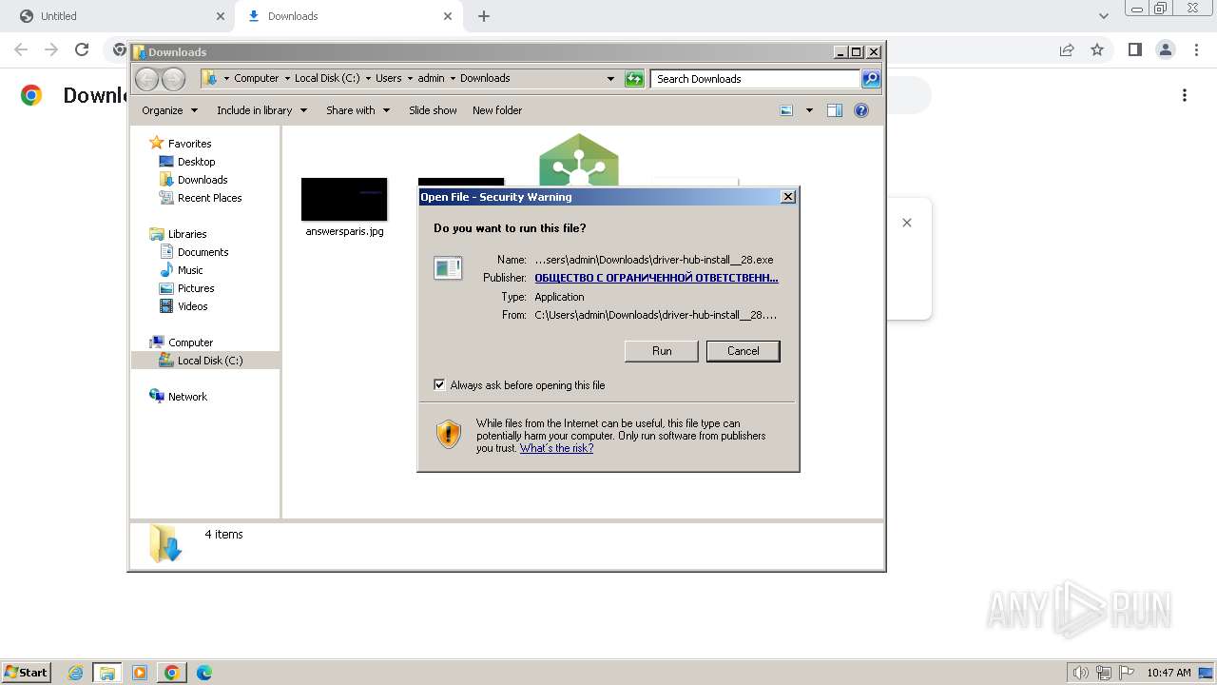Expand the address bar history dropdown
This screenshot has height=685, width=1217.
(x=610, y=79)
